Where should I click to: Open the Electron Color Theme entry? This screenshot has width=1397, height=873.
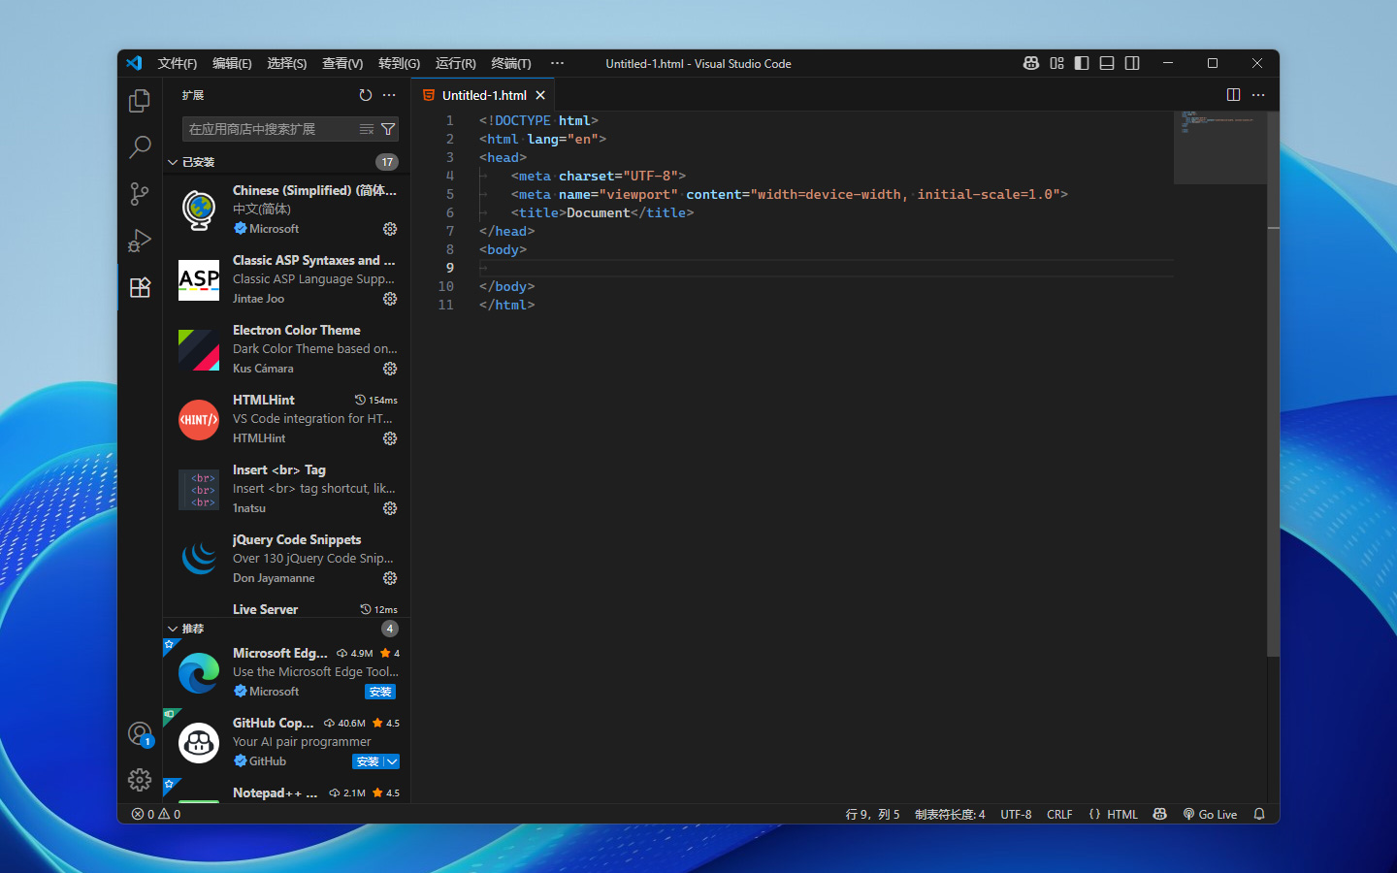point(286,349)
